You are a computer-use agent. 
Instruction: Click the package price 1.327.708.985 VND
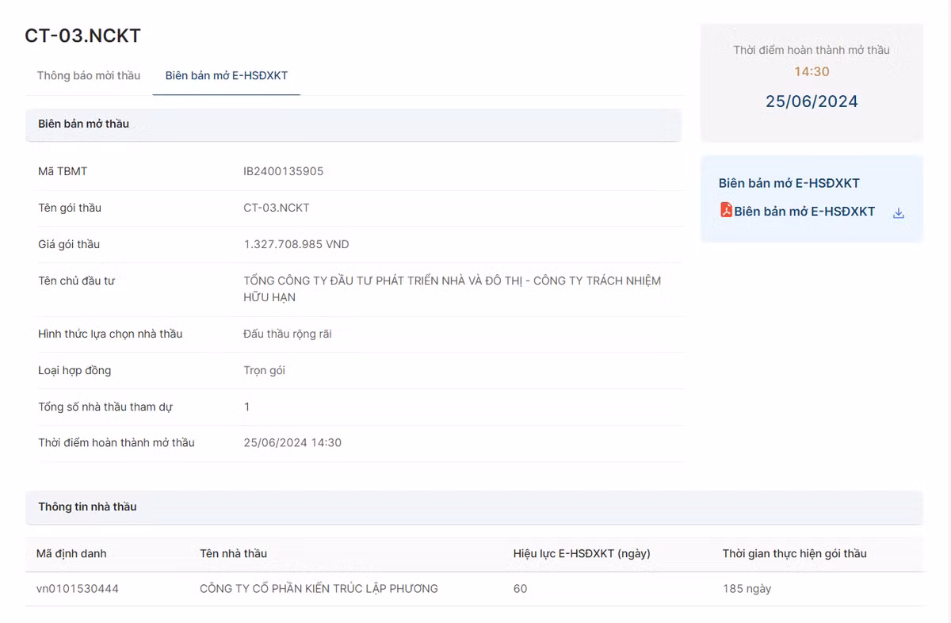pos(296,244)
